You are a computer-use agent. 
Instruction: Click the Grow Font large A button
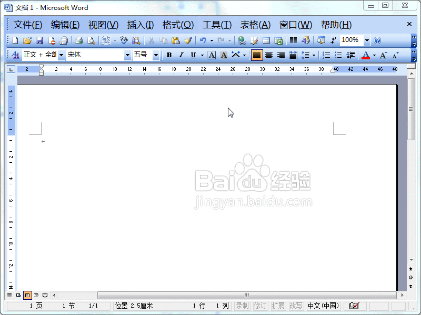383,55
